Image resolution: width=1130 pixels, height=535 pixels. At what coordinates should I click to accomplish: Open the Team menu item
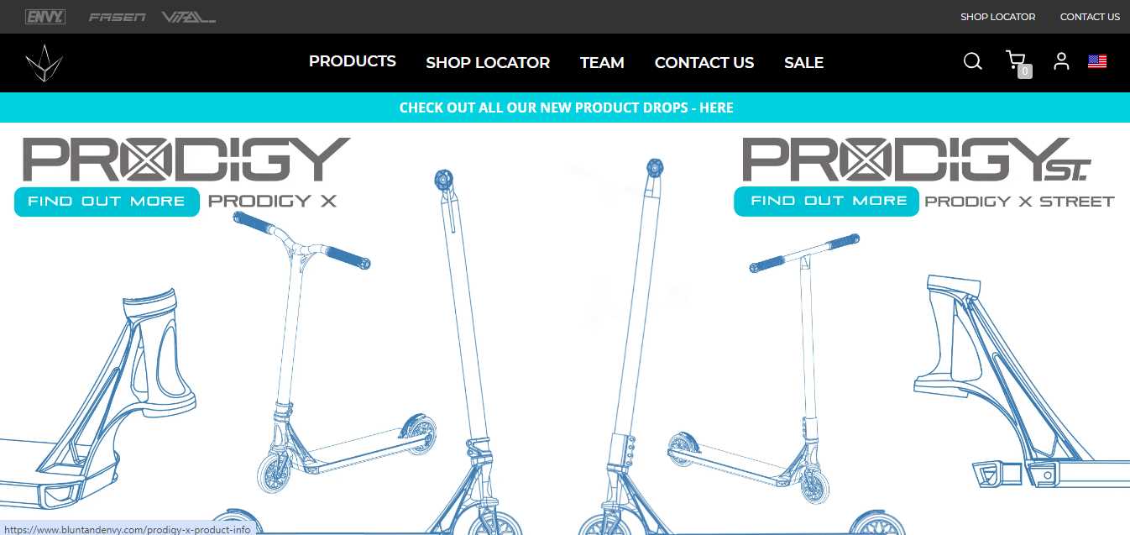(x=602, y=63)
